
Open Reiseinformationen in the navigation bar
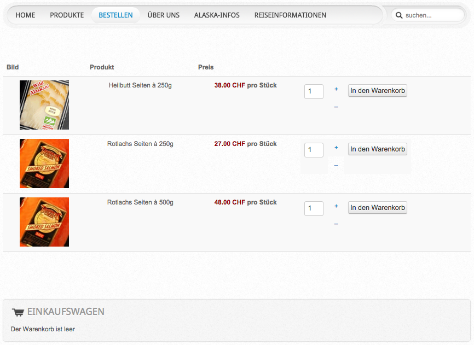pos(290,15)
